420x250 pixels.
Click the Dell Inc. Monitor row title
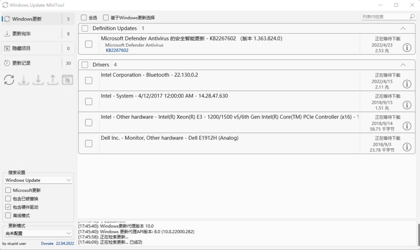tap(169, 138)
